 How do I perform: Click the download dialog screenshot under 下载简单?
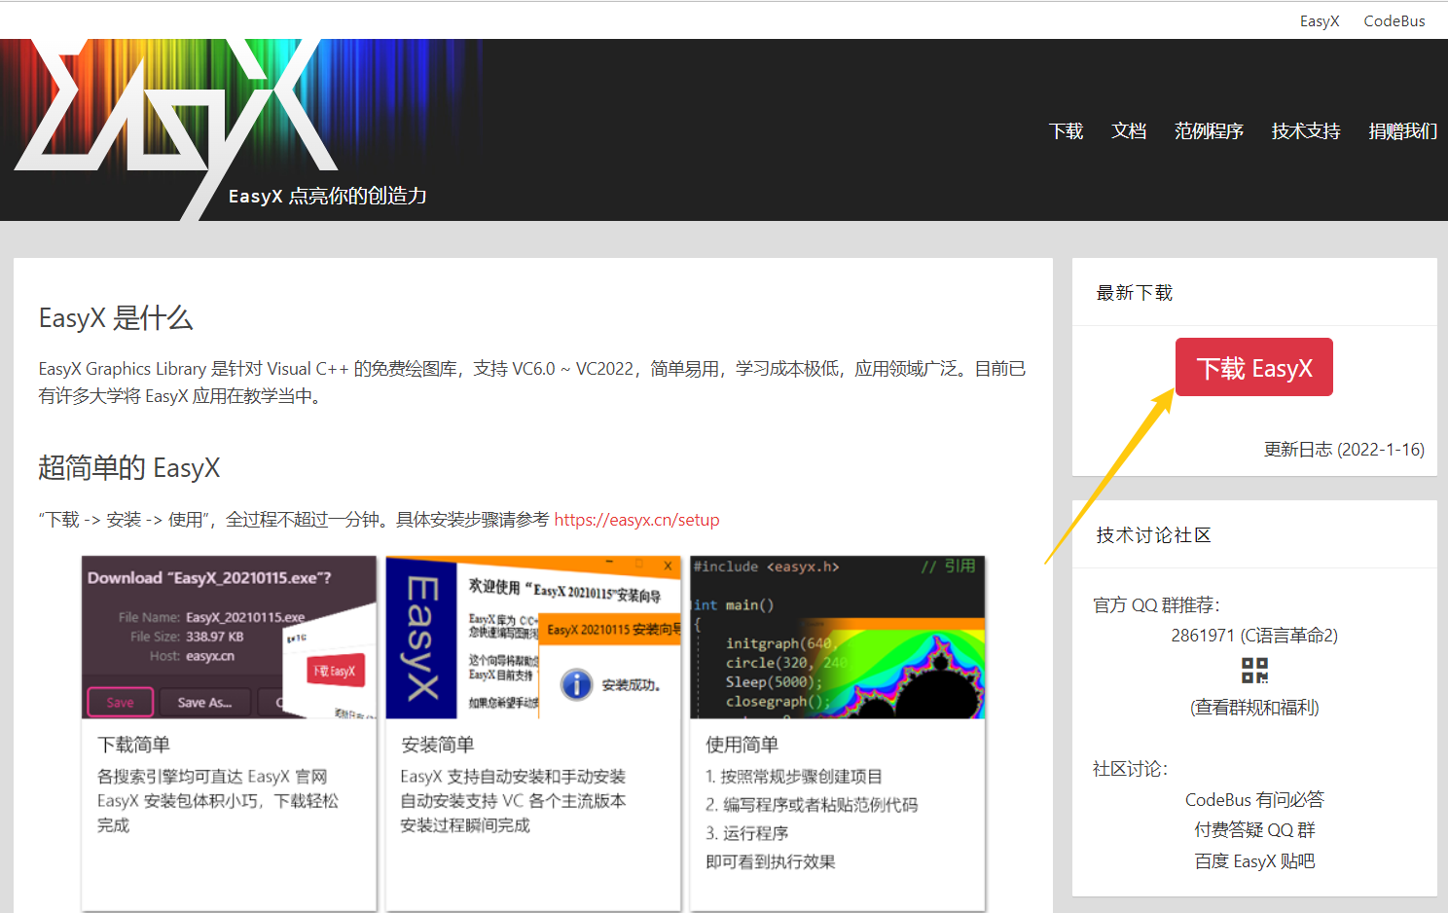click(228, 637)
